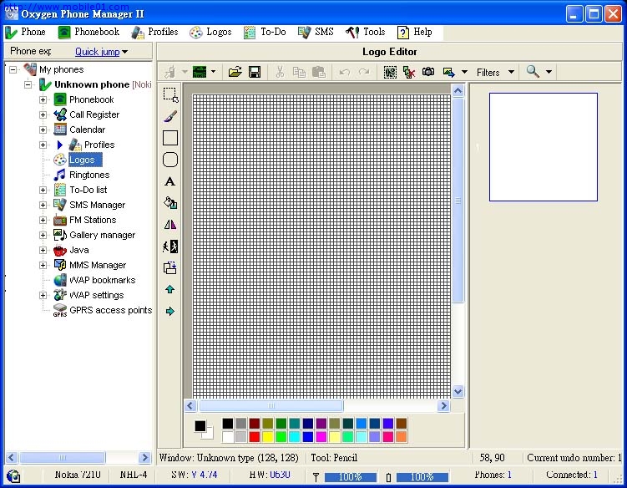Cut the selection with scissors icon

(280, 72)
